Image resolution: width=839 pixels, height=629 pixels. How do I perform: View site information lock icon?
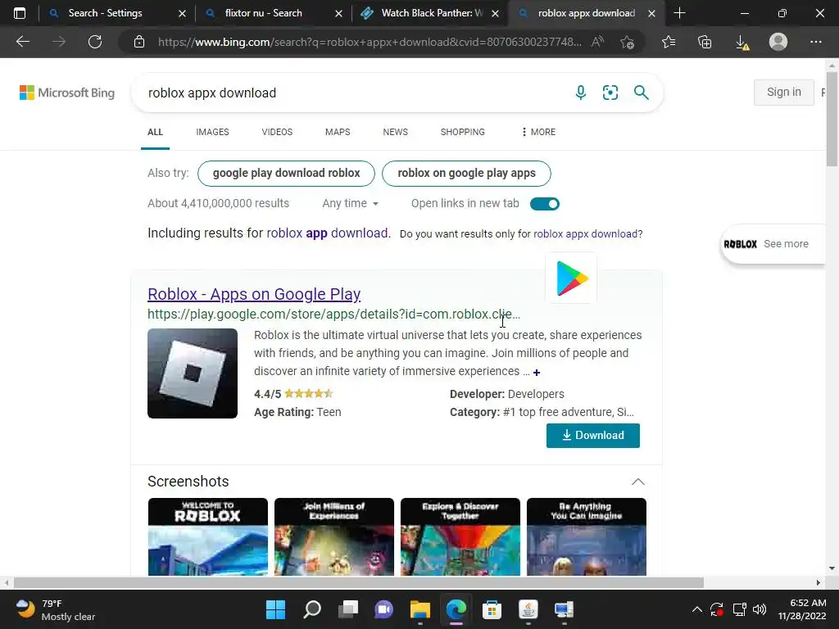[139, 42]
